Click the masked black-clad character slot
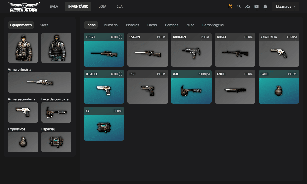 (56, 48)
